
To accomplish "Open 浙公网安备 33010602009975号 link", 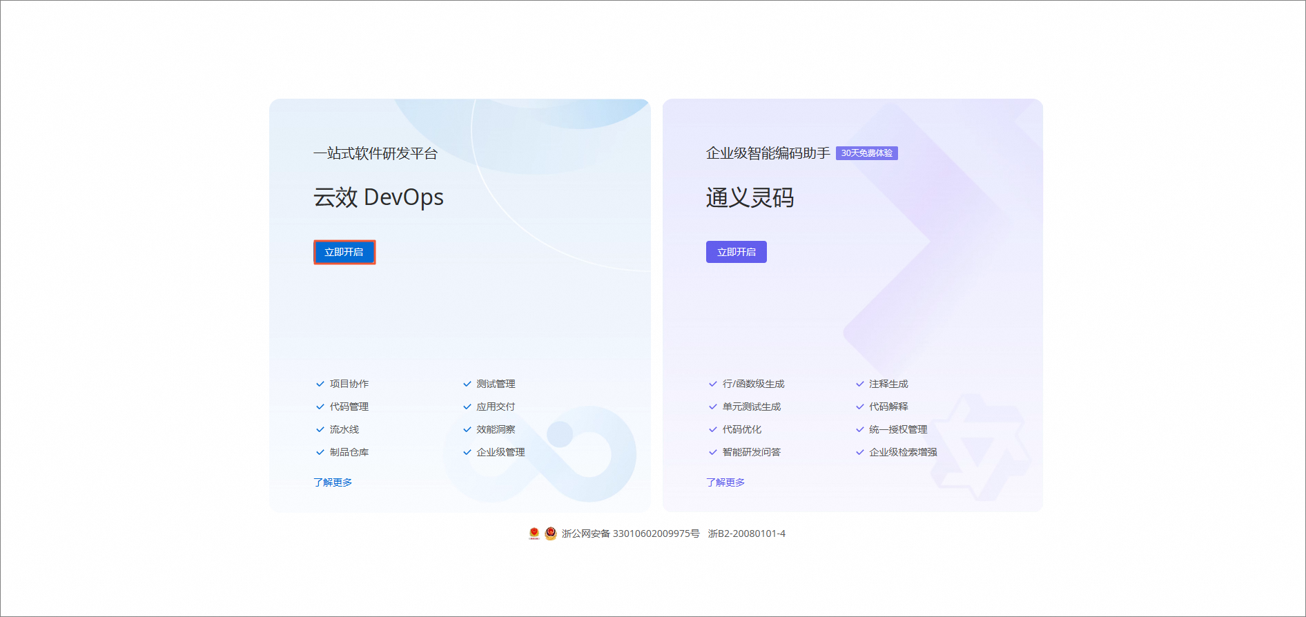I will 630,533.
